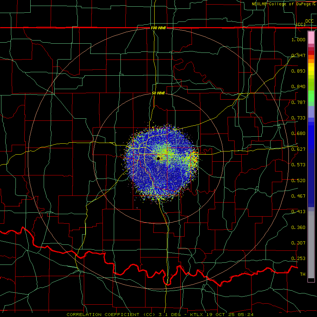This screenshot has height=317, width=317.
Task: Select the 0.893 color scale value
Action: point(298,71)
